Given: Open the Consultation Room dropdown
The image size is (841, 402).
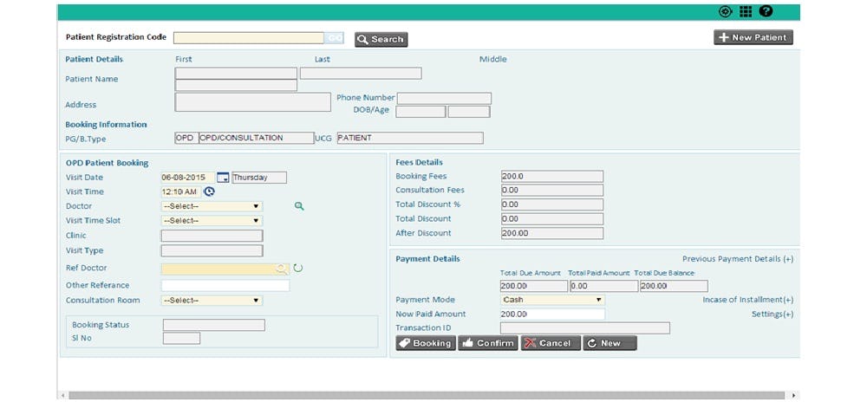Looking at the screenshot, I should (x=212, y=300).
